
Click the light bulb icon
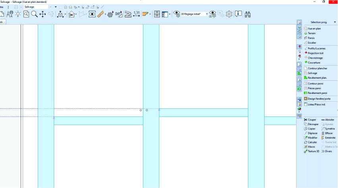click(x=18, y=14)
